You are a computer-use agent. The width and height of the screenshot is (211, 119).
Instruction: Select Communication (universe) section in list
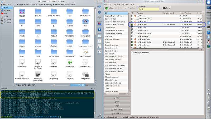(x=114, y=25)
